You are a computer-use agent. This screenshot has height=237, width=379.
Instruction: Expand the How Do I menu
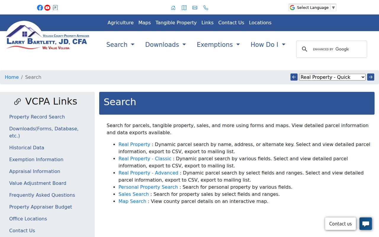coord(268,45)
